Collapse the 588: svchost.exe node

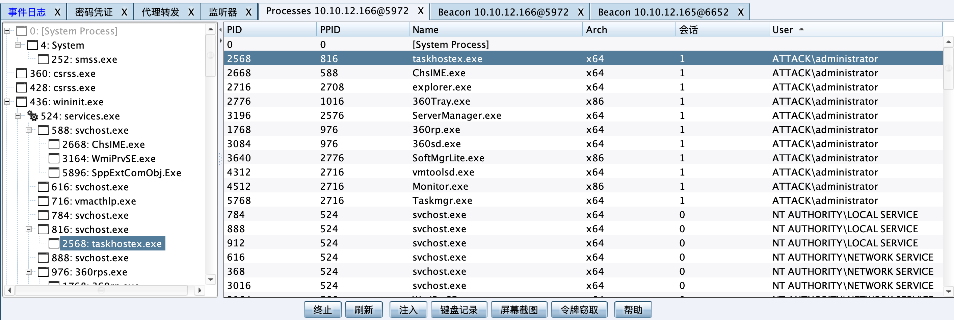(x=28, y=130)
